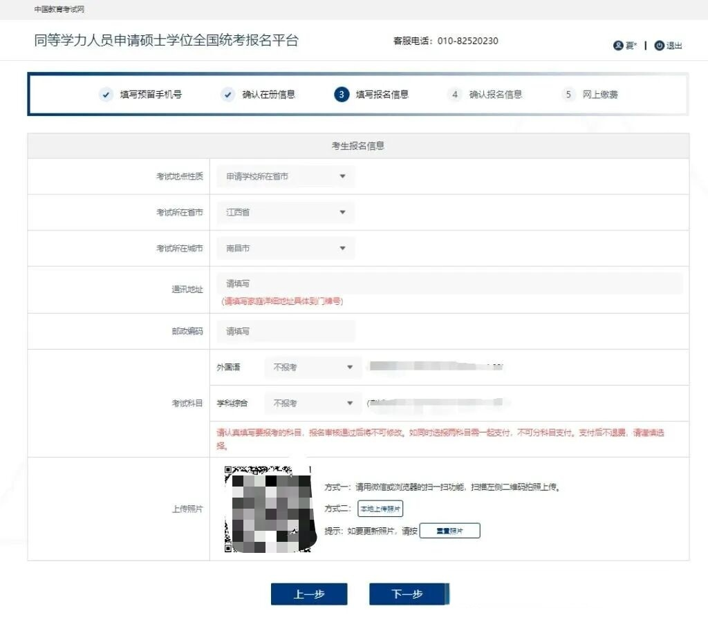This screenshot has height=622, width=708.
Task: Expand the 江西省 province dropdown
Action: click(285, 212)
